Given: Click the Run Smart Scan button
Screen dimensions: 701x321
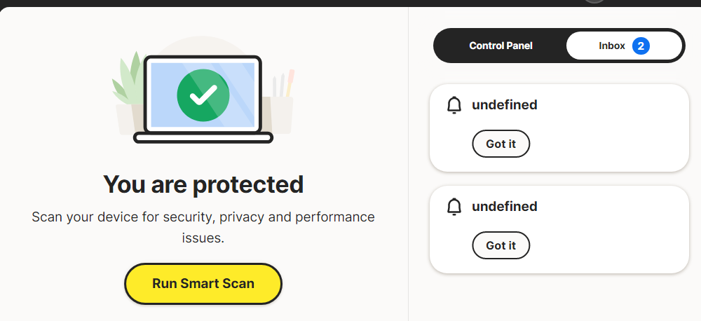Looking at the screenshot, I should click(x=203, y=284).
